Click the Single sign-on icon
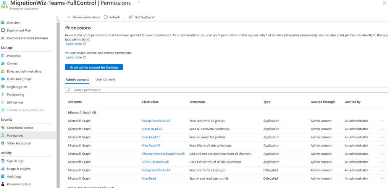 tap(3, 87)
